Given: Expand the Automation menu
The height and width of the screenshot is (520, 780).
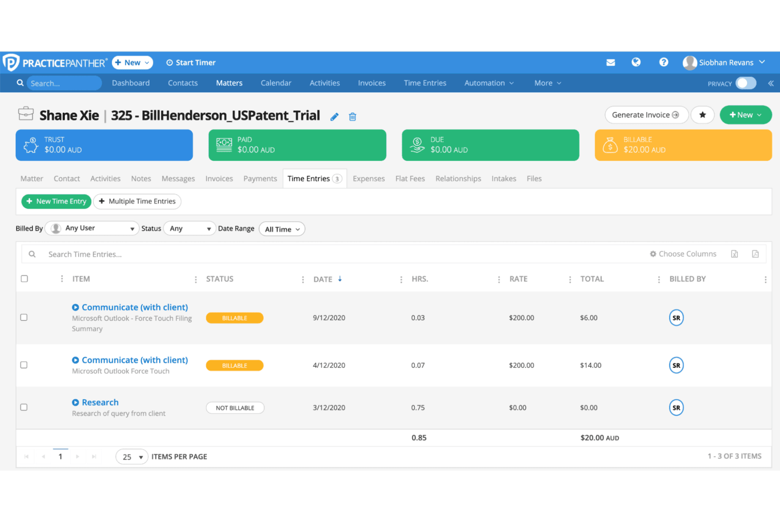Looking at the screenshot, I should coord(489,83).
